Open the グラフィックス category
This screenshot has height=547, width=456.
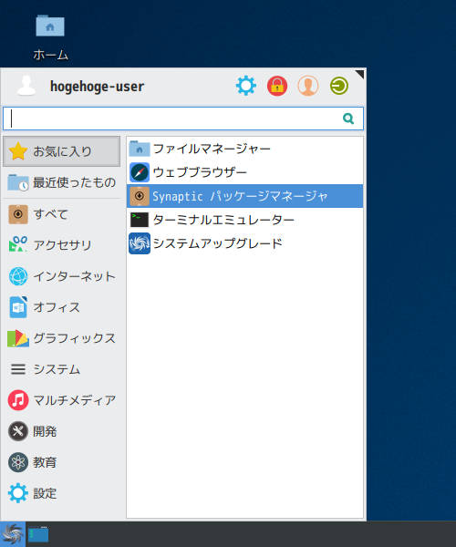pyautogui.click(x=62, y=338)
